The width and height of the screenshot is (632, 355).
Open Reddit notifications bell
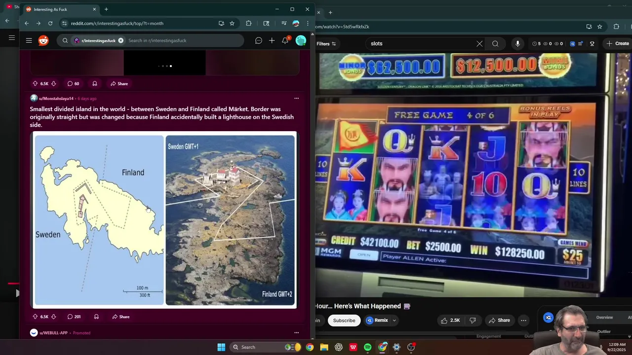pos(285,40)
